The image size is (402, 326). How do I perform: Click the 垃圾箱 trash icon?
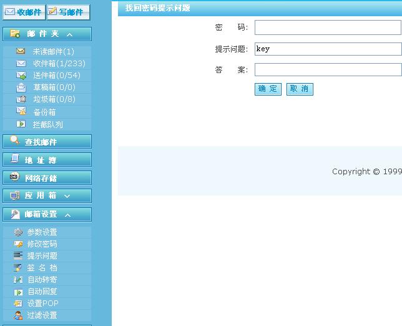[21, 99]
